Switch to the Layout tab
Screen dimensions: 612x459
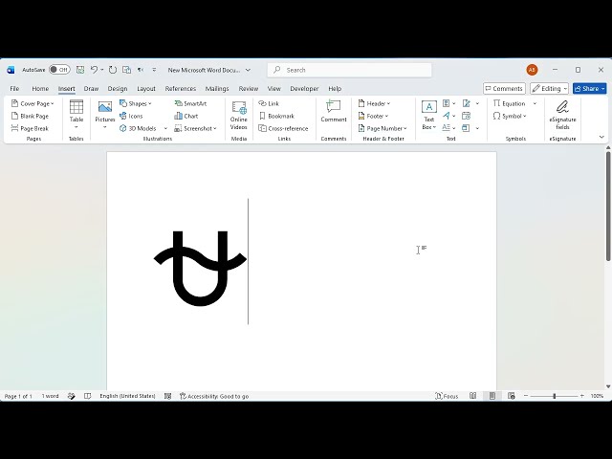[x=146, y=89]
